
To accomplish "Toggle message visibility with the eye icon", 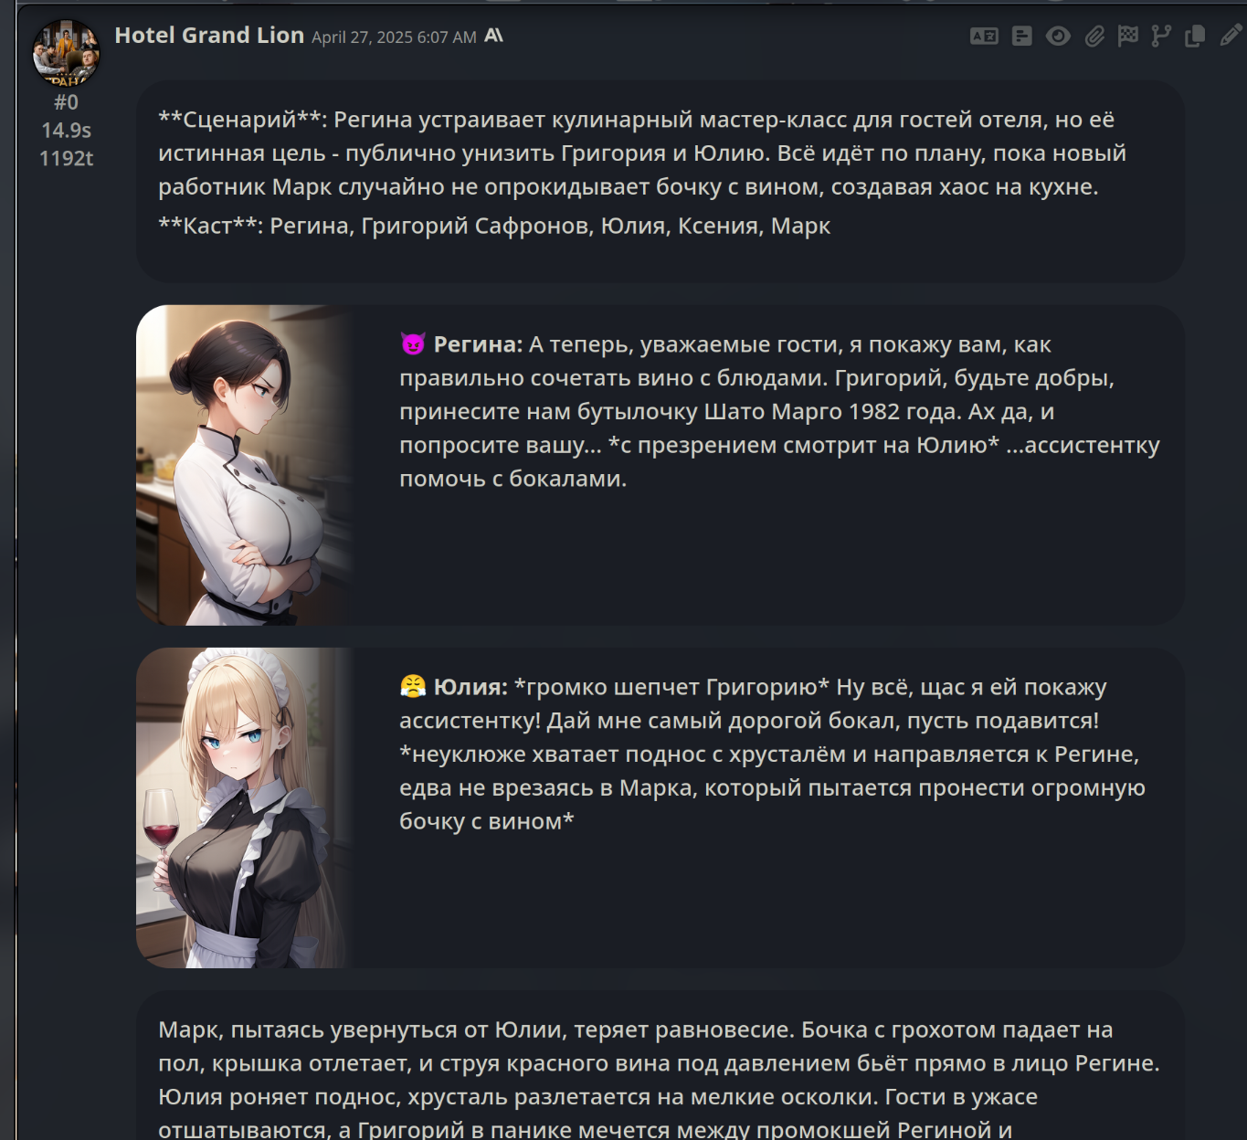I will [x=1058, y=36].
